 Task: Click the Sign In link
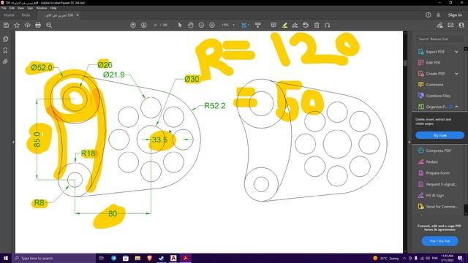click(455, 15)
